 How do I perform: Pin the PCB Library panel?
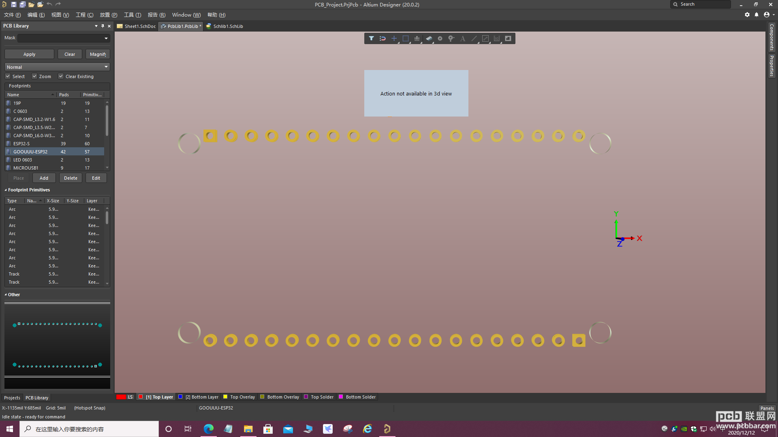pos(103,26)
